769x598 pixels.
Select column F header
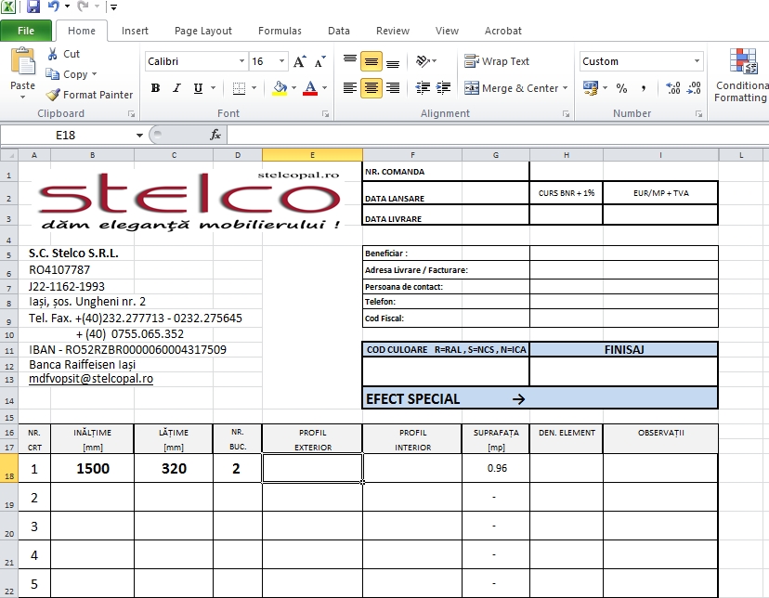(412, 155)
